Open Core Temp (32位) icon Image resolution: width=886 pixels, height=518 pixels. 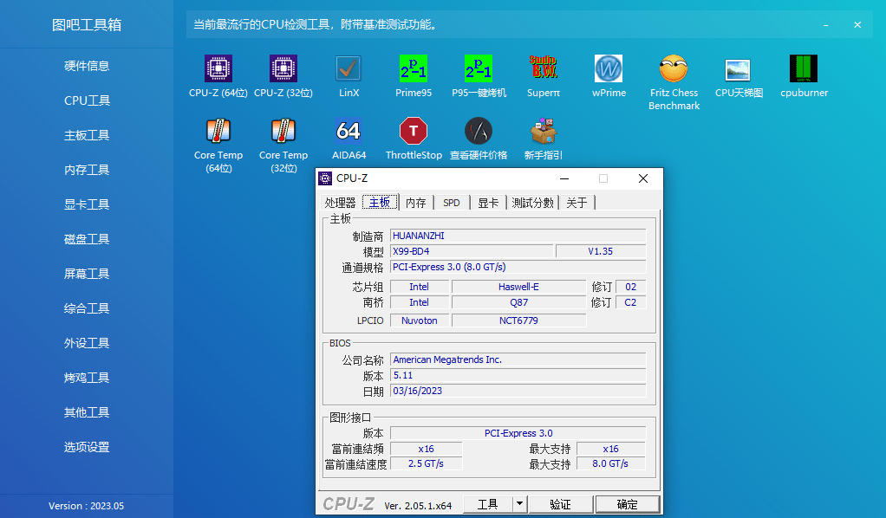point(283,131)
